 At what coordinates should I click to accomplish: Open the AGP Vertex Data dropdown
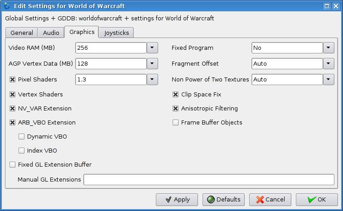tap(152, 63)
